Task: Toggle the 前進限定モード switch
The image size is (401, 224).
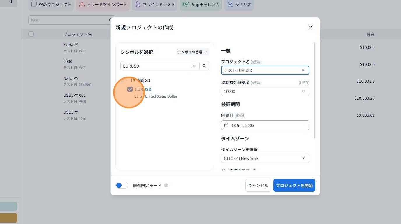Action: point(122,185)
